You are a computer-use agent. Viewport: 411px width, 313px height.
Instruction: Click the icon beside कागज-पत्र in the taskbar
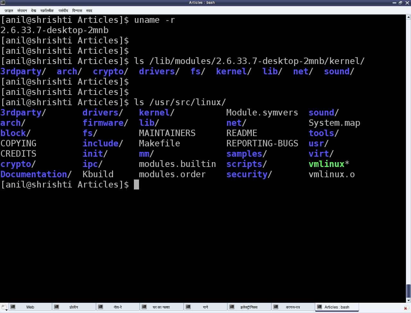[x=276, y=307]
